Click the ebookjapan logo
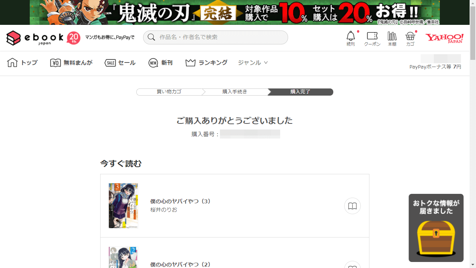 click(x=35, y=38)
